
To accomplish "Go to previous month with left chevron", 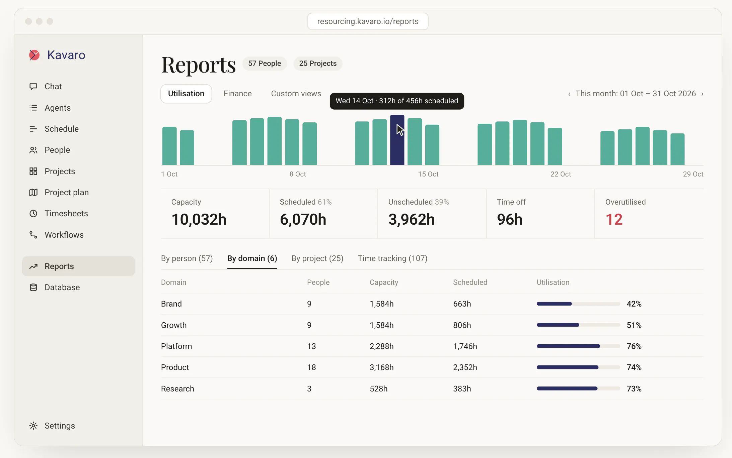I will (569, 94).
